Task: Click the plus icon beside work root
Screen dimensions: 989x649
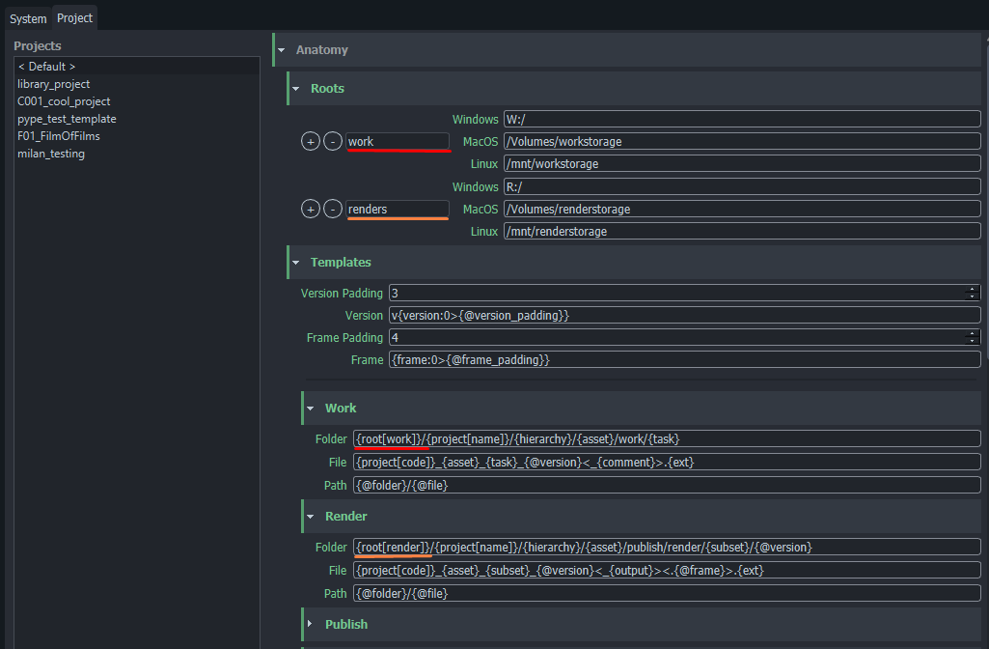Action: (x=311, y=142)
